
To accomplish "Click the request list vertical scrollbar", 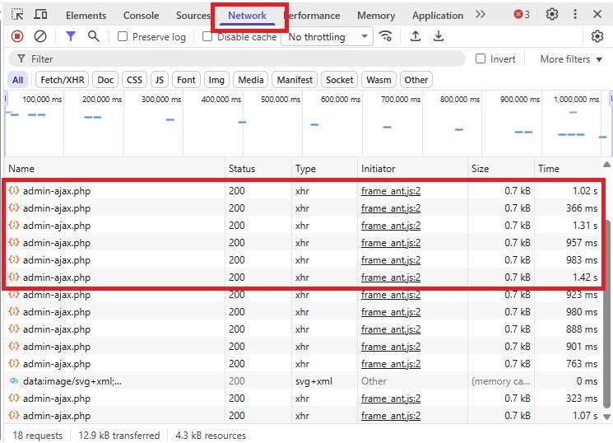I will click(x=606, y=314).
